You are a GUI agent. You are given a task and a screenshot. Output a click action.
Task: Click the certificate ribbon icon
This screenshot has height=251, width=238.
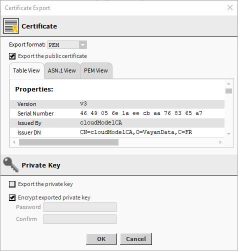tap(11, 26)
